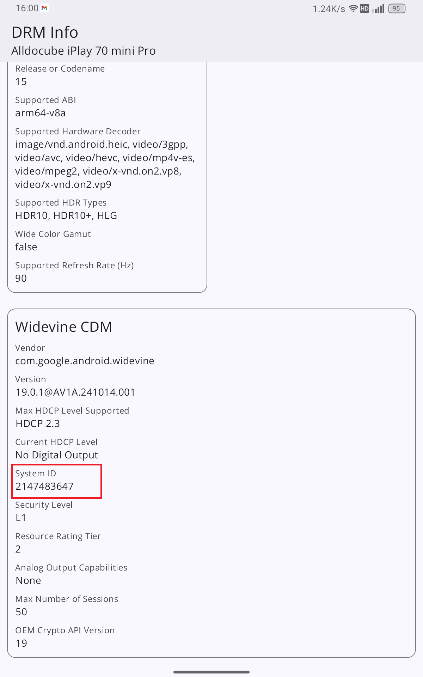
Task: Tap the com.google.android.widevine vendor value
Action: (x=85, y=361)
